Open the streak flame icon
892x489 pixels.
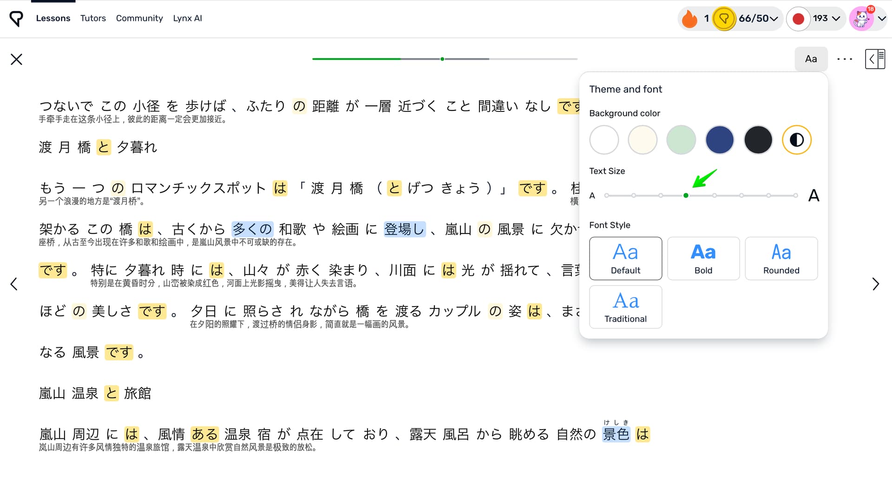[689, 19]
